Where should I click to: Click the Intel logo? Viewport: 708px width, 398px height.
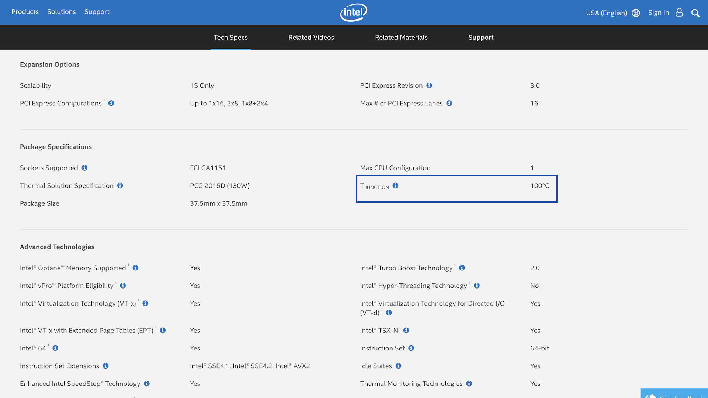coord(354,13)
